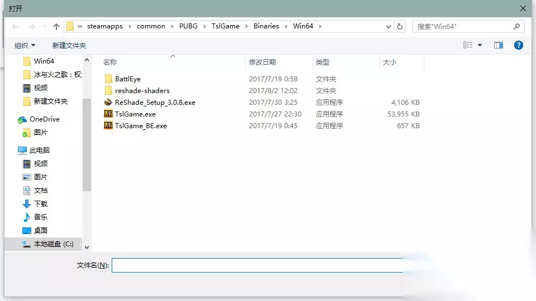
Task: Navigate to Binaries in breadcrumb
Action: 266,26
